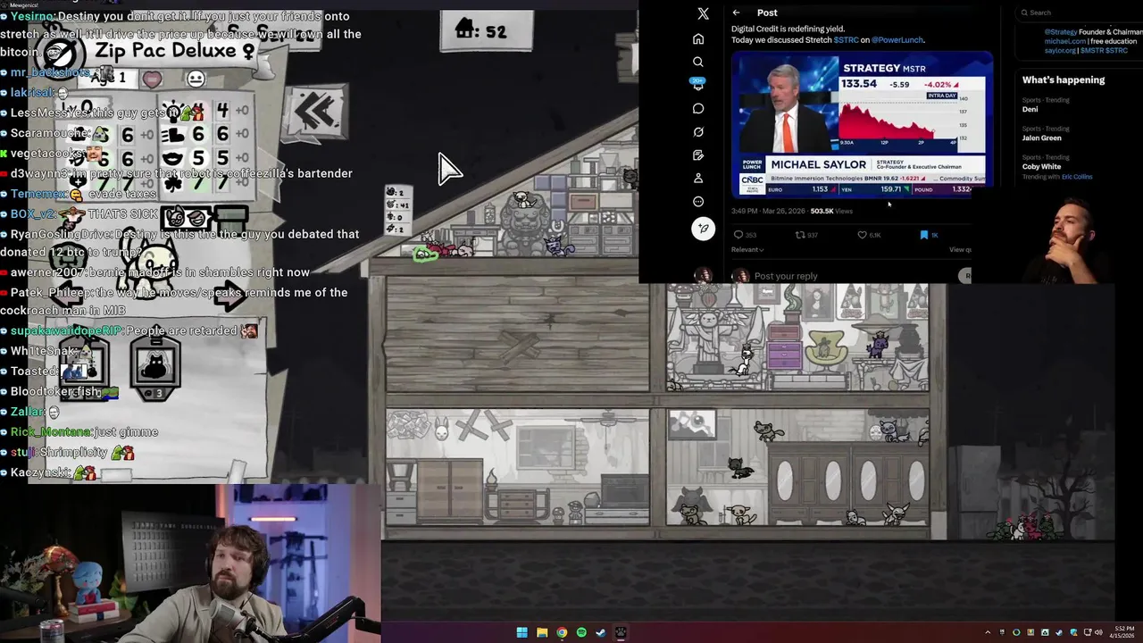Open File Explorer from the taskbar
1143x643 pixels.
click(x=541, y=632)
